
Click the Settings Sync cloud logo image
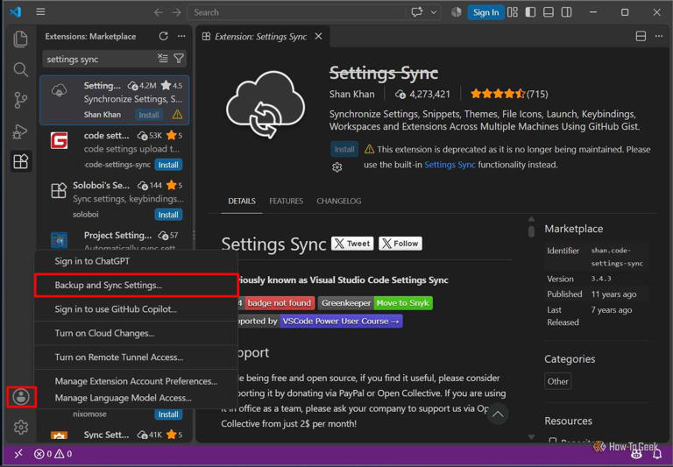tap(266, 105)
